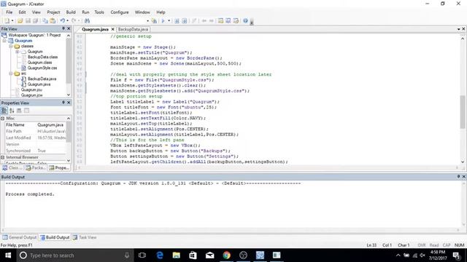Click the Redo toolbar icon
This screenshot has width=467, height=262.
coord(74,21)
